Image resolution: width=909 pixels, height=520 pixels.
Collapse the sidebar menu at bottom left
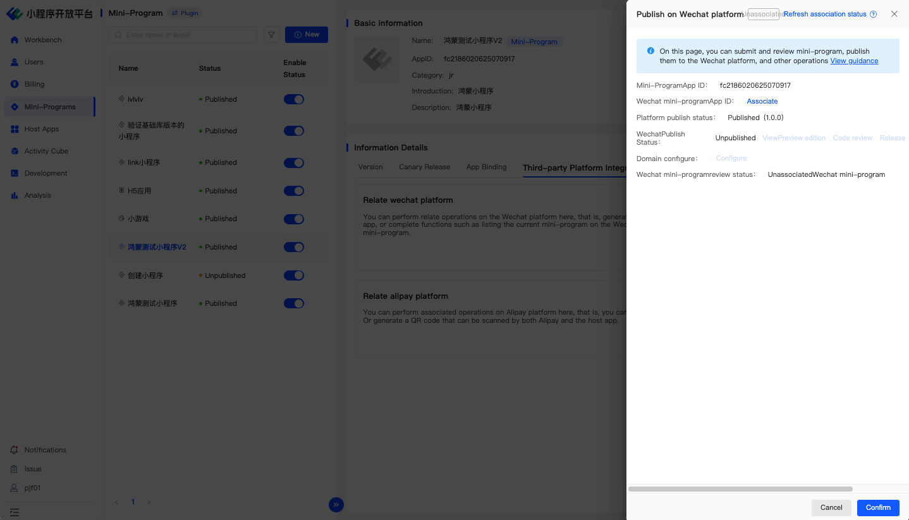[x=15, y=512]
